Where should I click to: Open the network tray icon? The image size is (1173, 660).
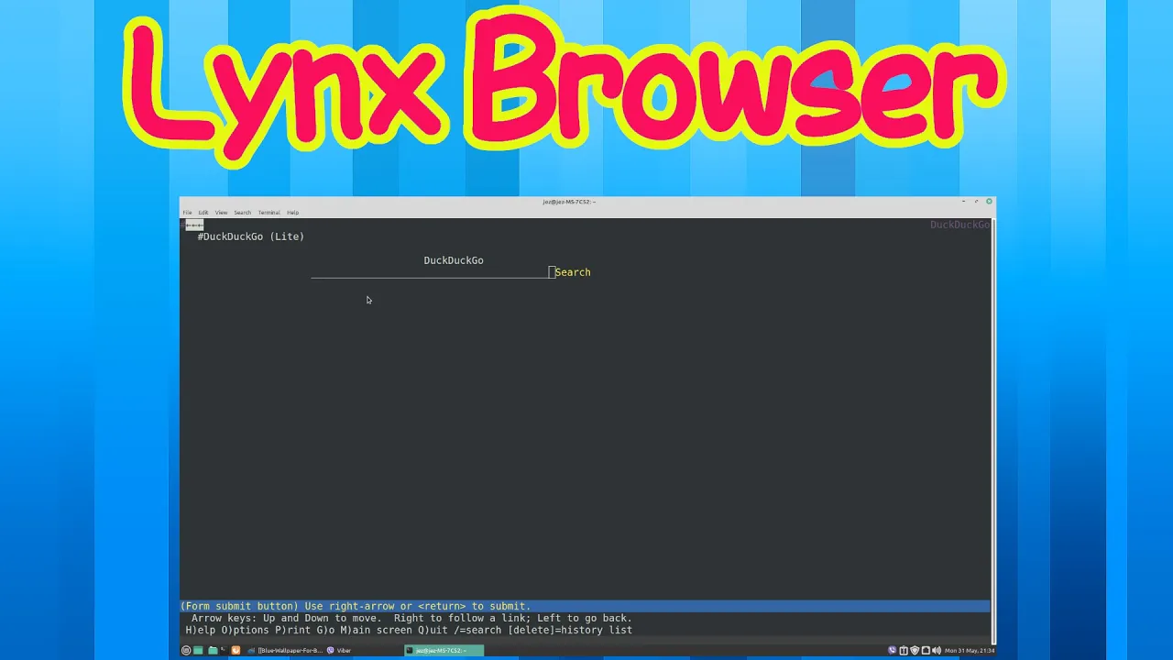(926, 650)
